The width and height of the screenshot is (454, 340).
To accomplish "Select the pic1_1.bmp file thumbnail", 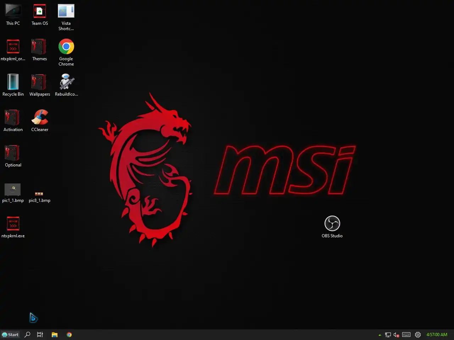I will coord(13,189).
